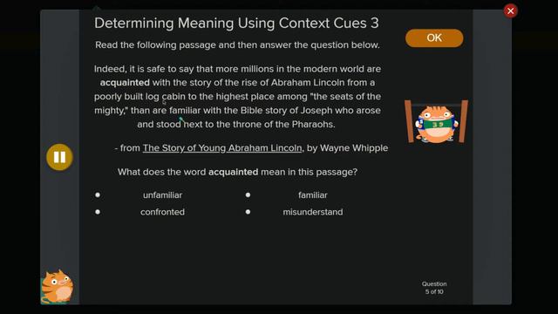Click the title 'Determining Meaning Using Context Cues 3'

click(x=236, y=24)
